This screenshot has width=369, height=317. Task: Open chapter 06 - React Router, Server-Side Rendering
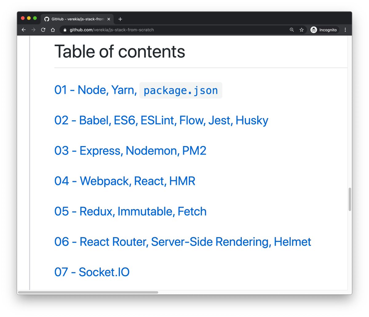pyautogui.click(x=183, y=242)
